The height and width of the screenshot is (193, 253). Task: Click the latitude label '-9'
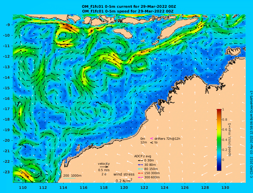(x=8, y=25)
